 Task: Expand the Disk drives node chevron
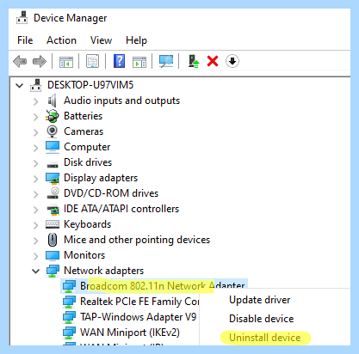(35, 163)
